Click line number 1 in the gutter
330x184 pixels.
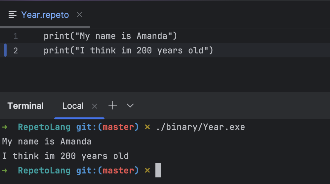point(15,36)
